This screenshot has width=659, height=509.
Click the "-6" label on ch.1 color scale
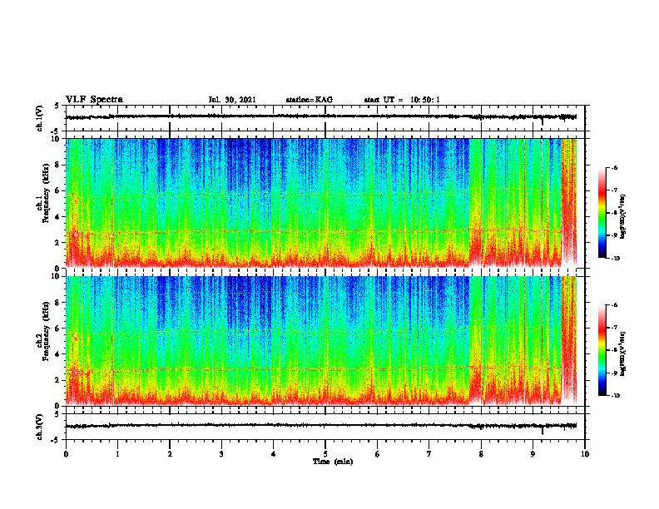[x=614, y=167]
